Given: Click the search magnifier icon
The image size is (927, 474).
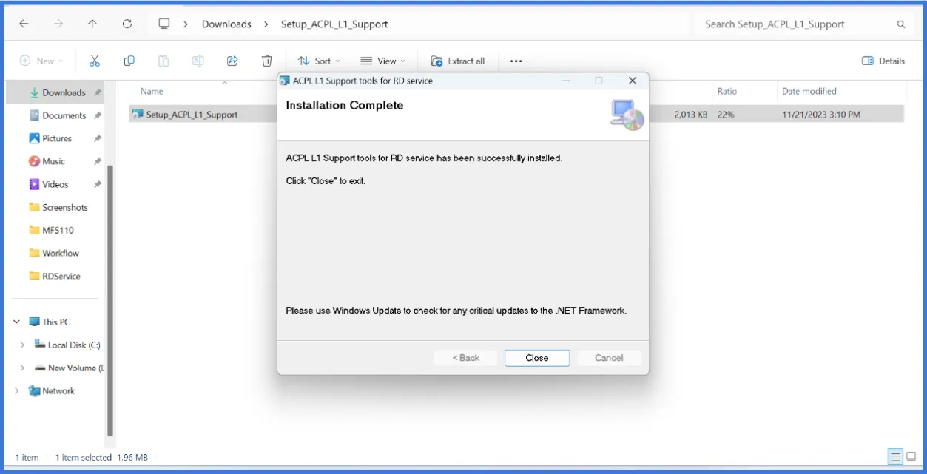Looking at the screenshot, I should pos(901,24).
